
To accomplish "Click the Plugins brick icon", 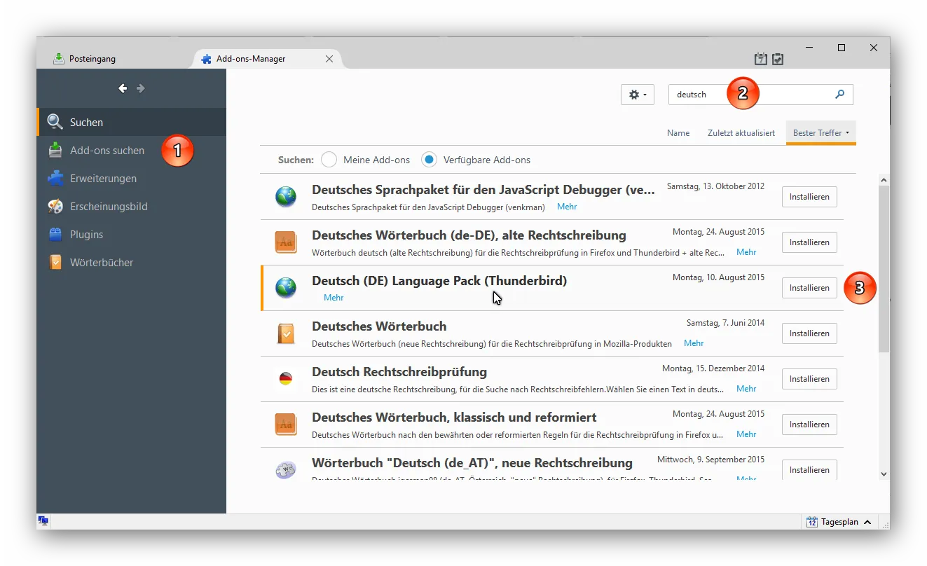I will (55, 234).
